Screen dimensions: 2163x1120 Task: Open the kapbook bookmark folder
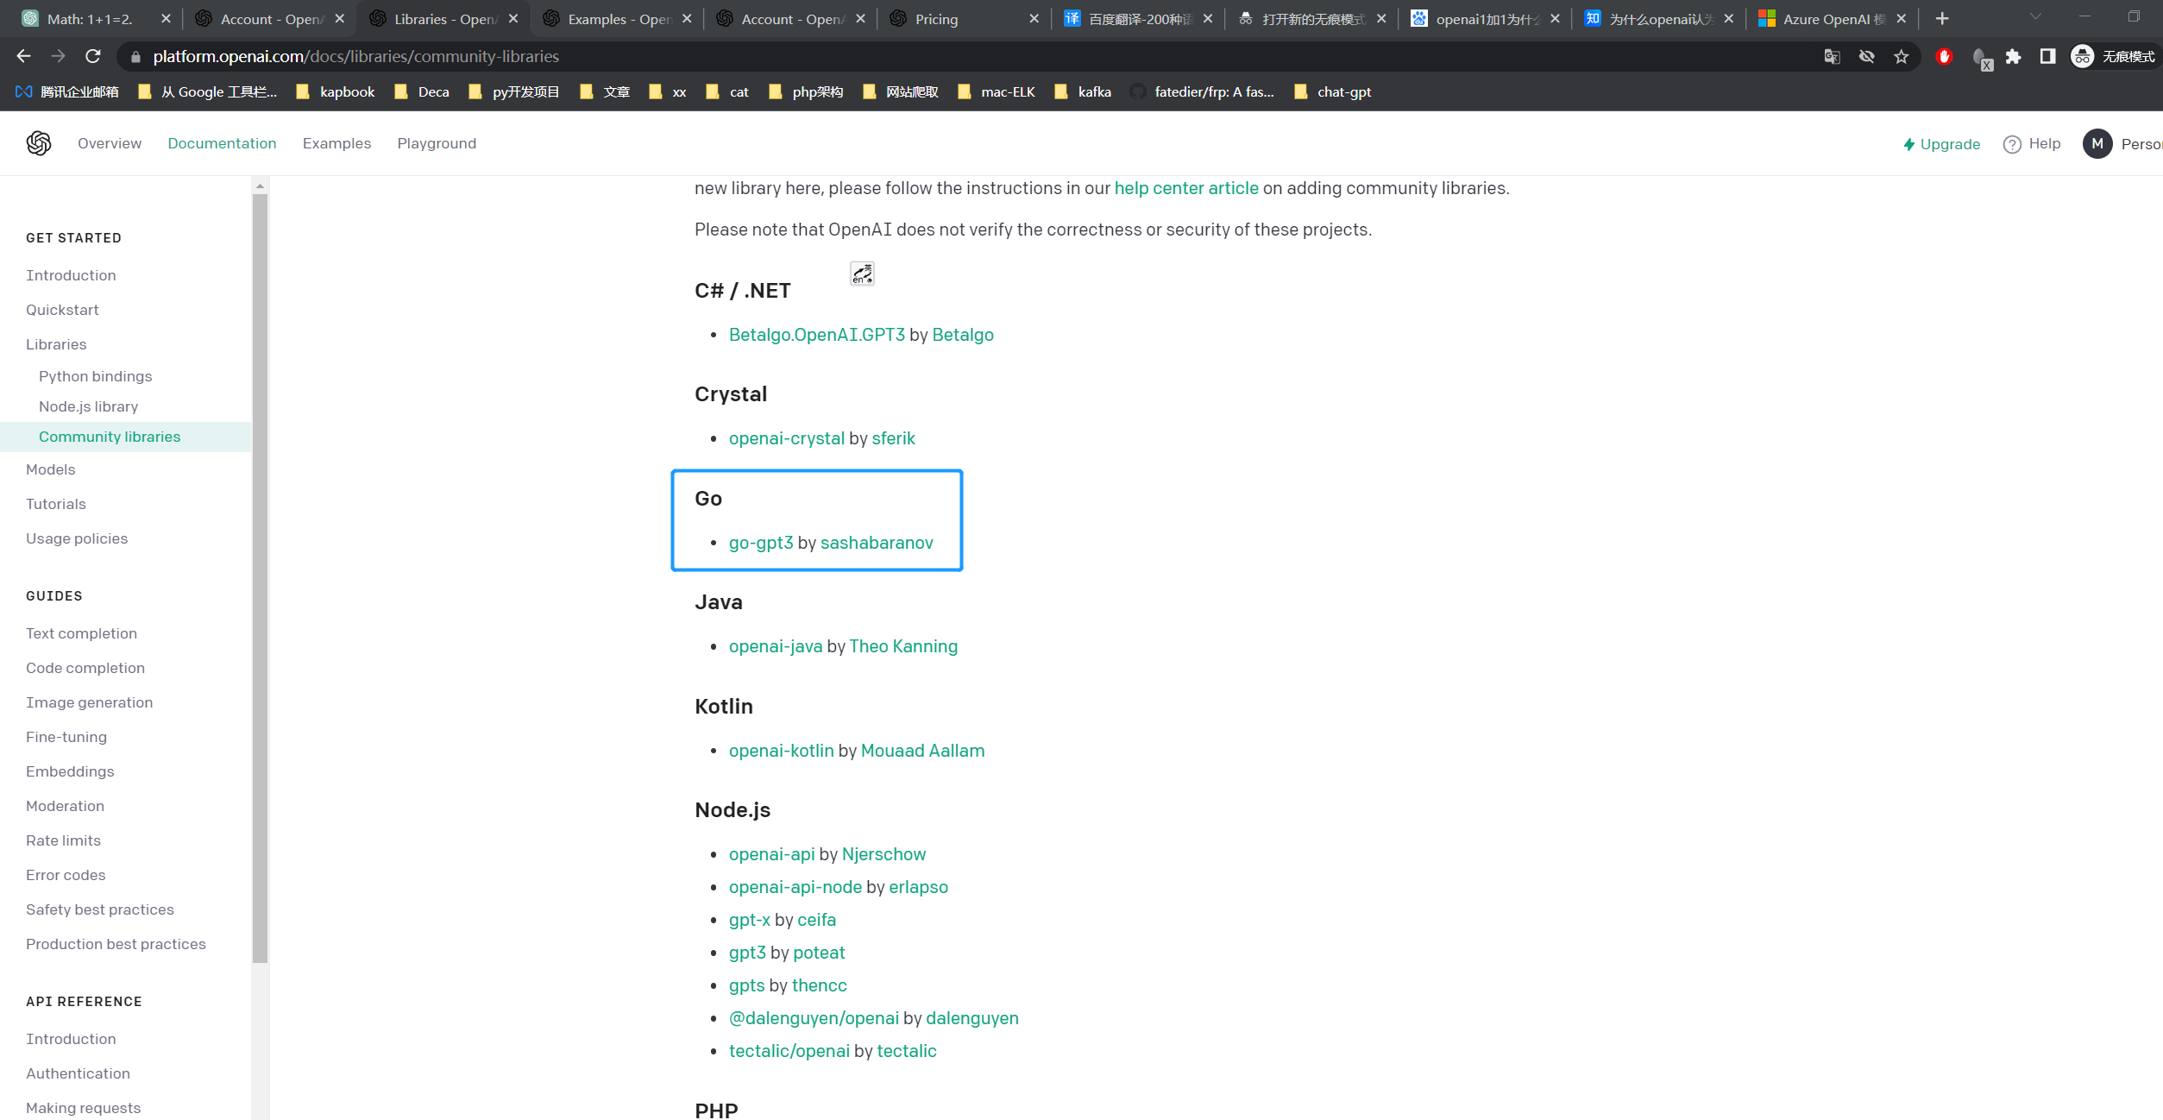click(x=336, y=92)
